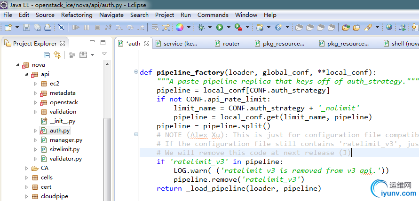Open the Navigate menu
This screenshot has width=419, height=201.
(x=111, y=15)
